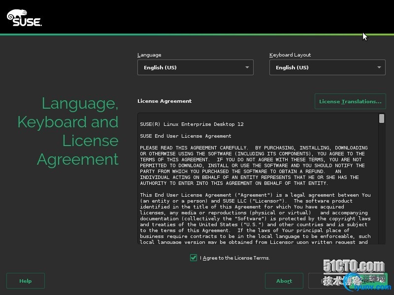Click 'SUSE(R) Linux Enterprise Desktop 12' line
The image size is (394, 295).
point(192,124)
